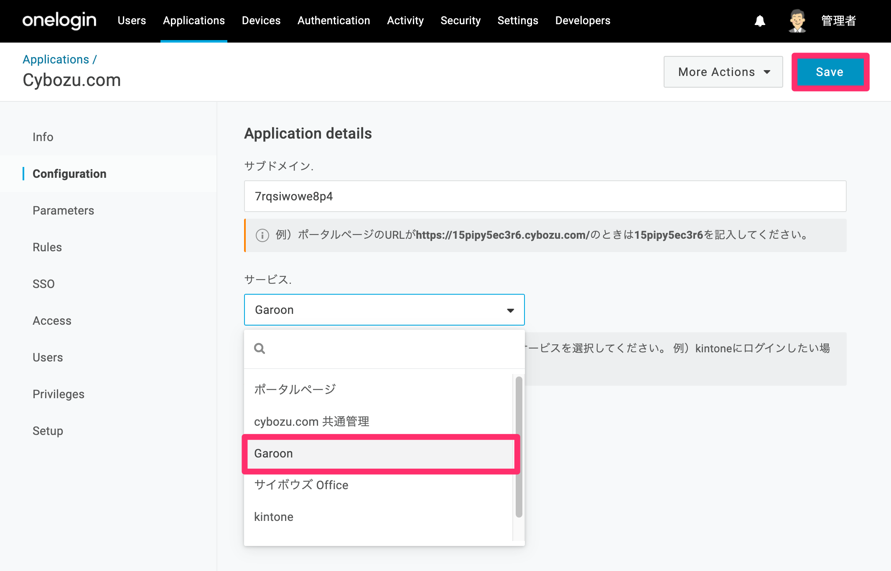Click the Cybozu.com page title
Screen dimensions: 891x571
point(72,80)
